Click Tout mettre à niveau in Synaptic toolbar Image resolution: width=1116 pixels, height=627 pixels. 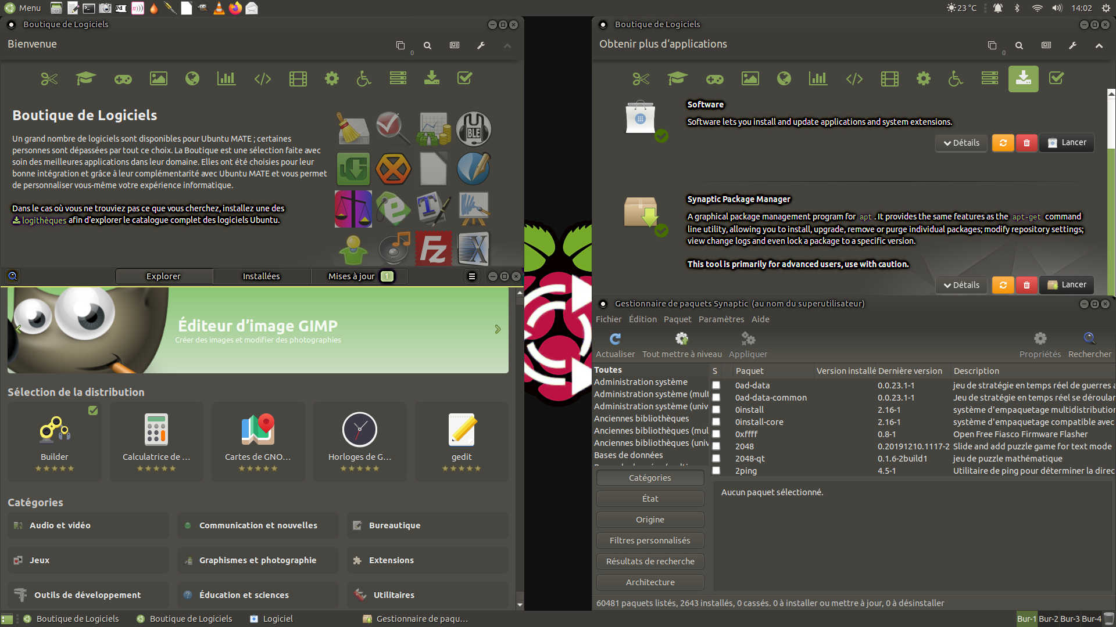(682, 345)
